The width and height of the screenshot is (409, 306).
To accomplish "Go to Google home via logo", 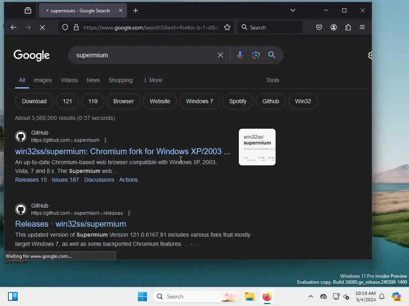I will (32, 55).
